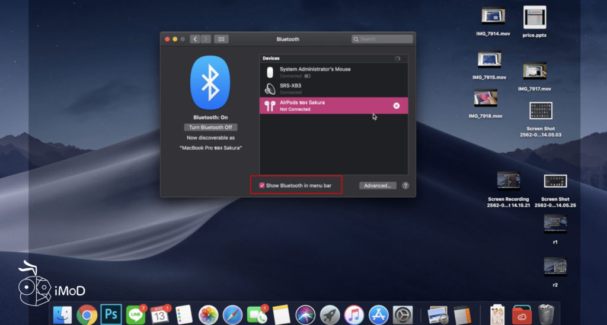The image size is (607, 325).
Task: Open red Creative Cloud folder in dock
Action: click(522, 315)
